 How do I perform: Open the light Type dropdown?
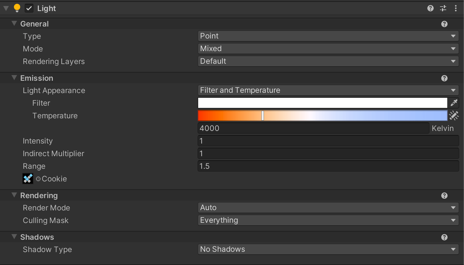[x=328, y=36]
